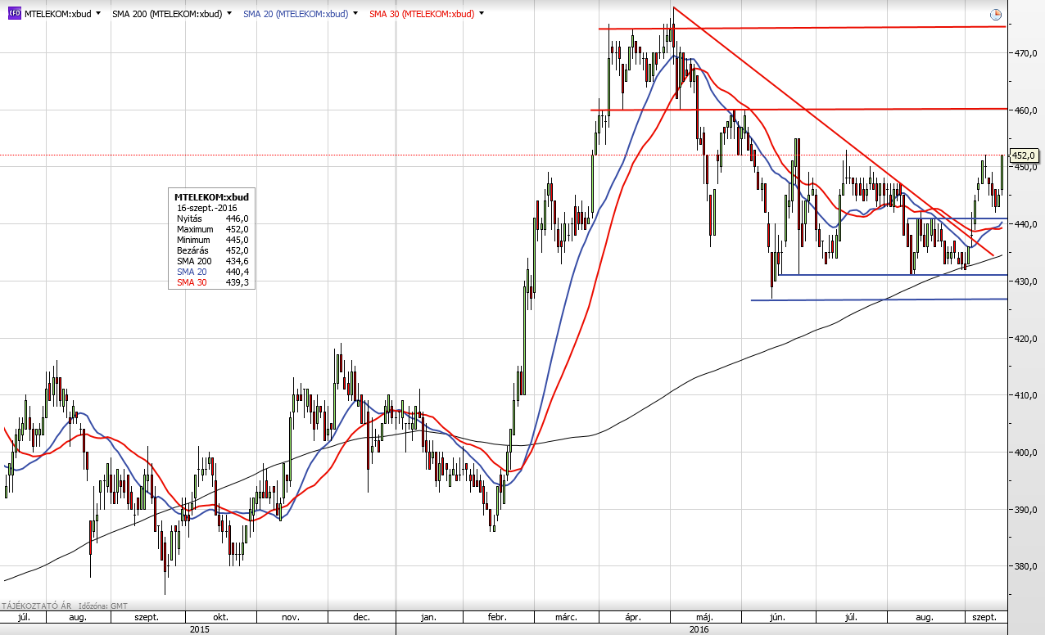Click the 420,0 price axis label
Viewport: 1045px width, 635px height.
point(1027,339)
